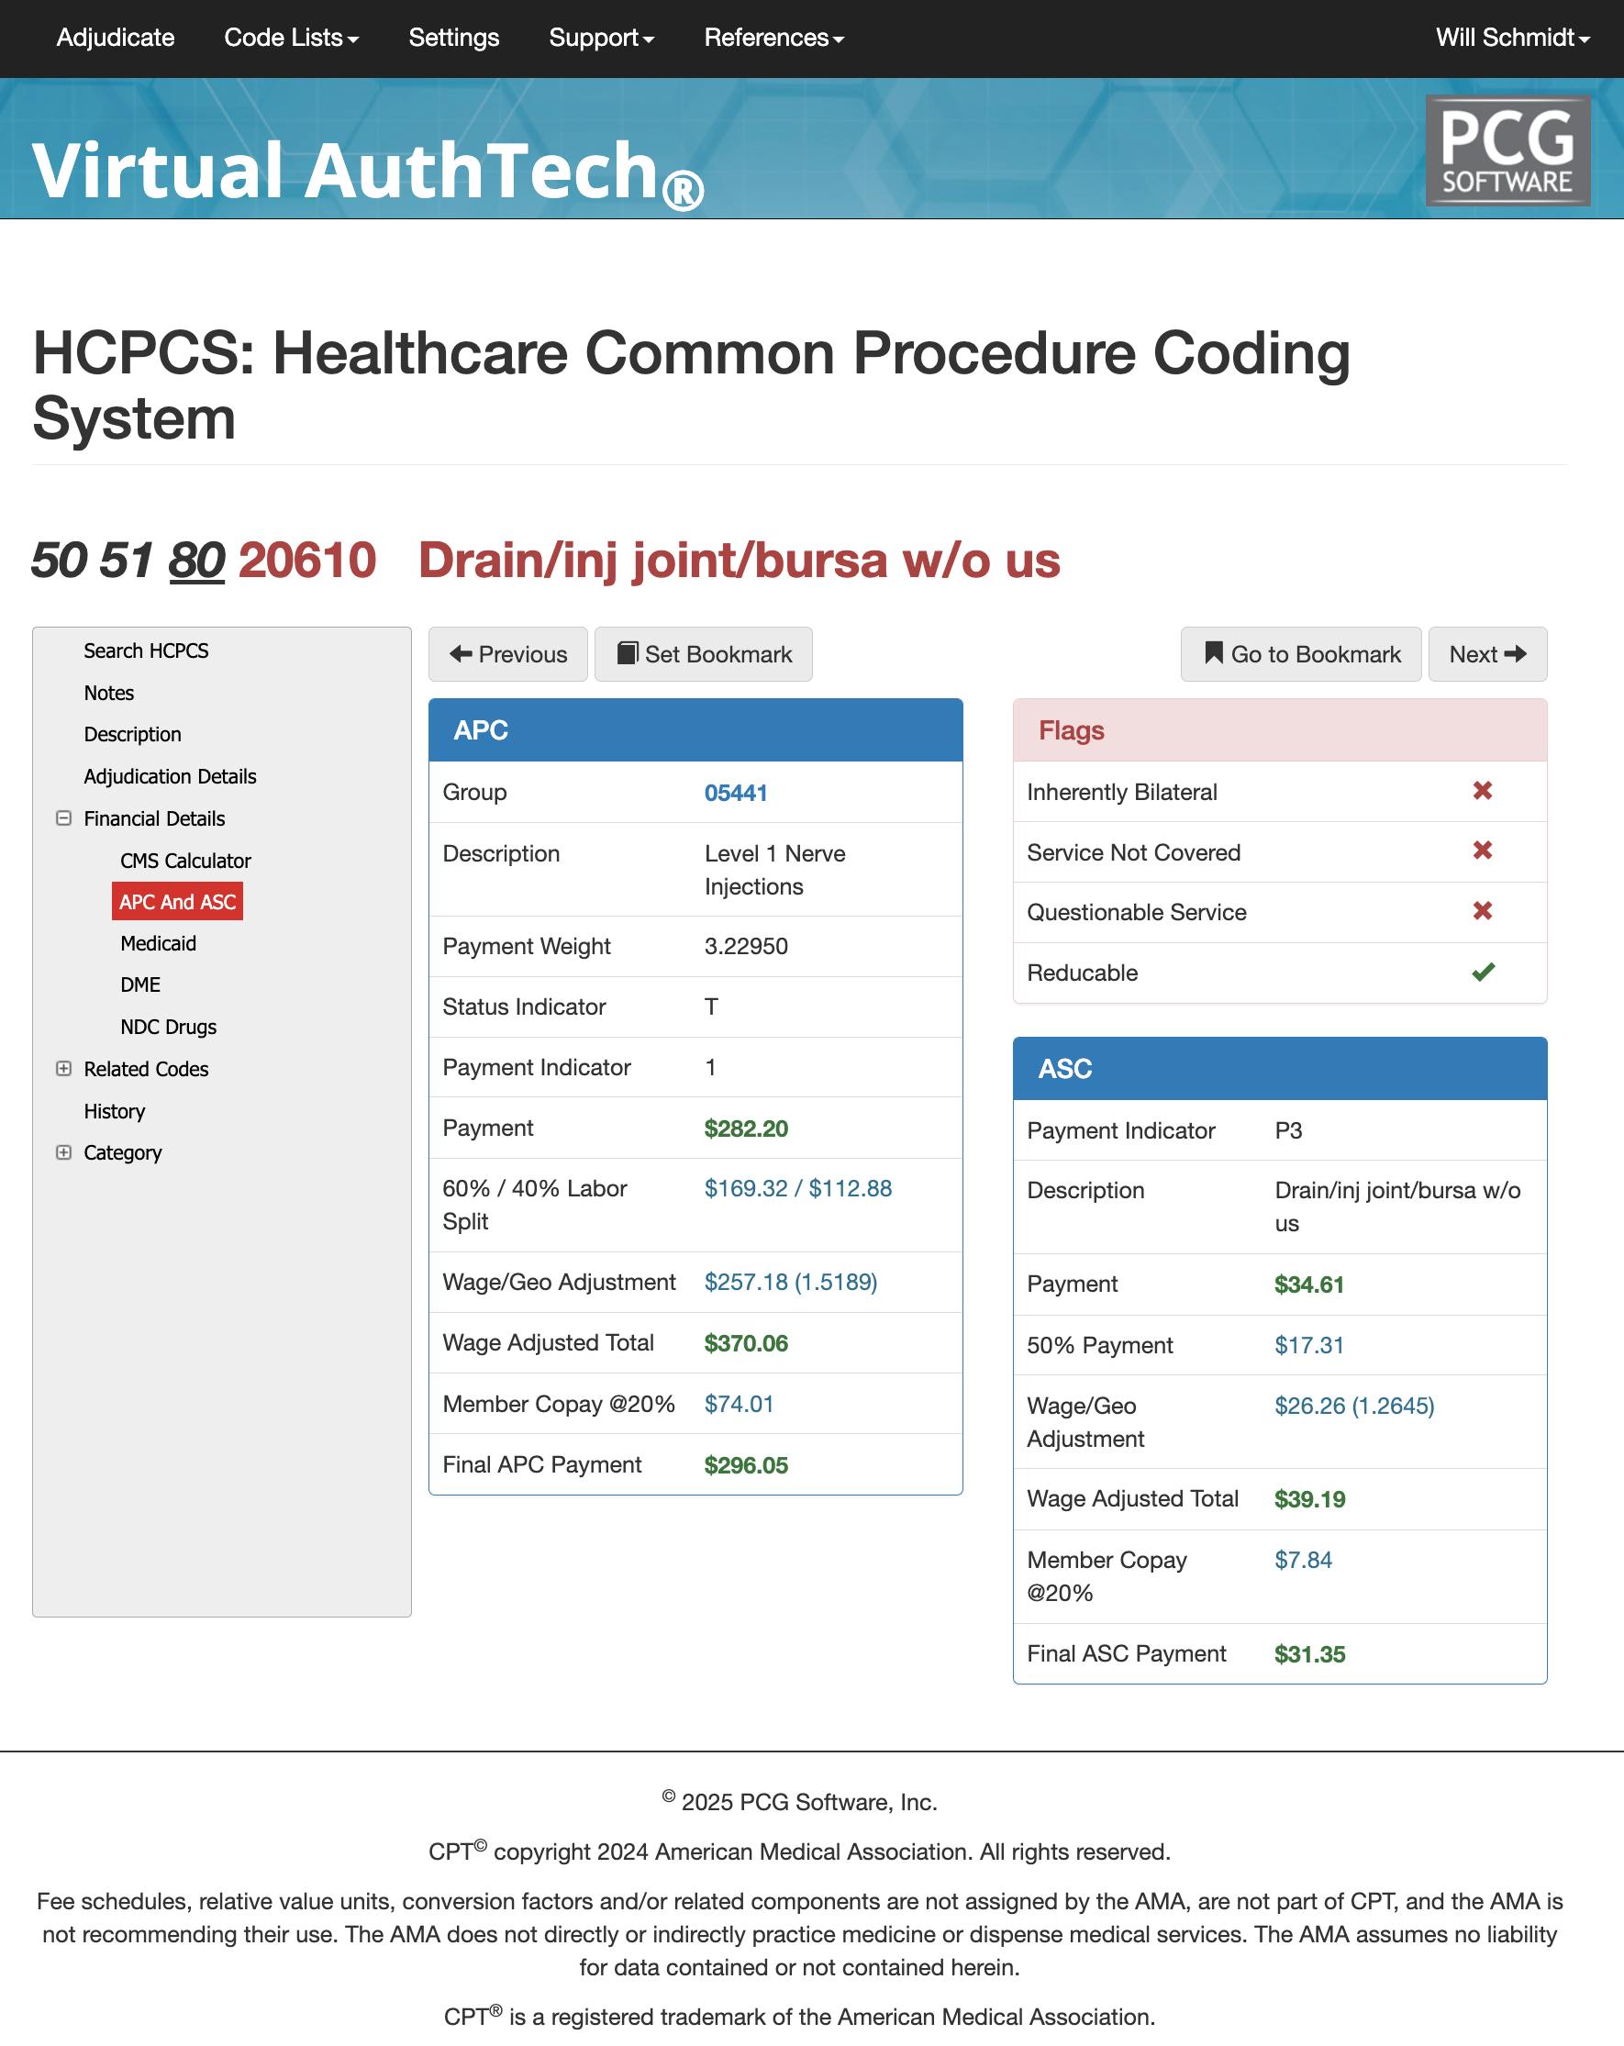Click the Go to Bookmark icon
Screen dimensions: 1624x2046
pyautogui.click(x=1211, y=654)
